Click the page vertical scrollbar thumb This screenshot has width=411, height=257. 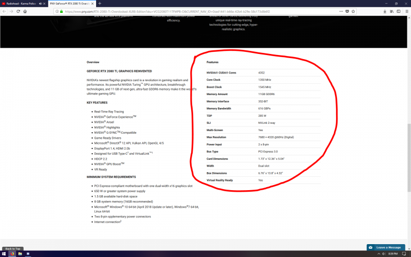point(409,157)
